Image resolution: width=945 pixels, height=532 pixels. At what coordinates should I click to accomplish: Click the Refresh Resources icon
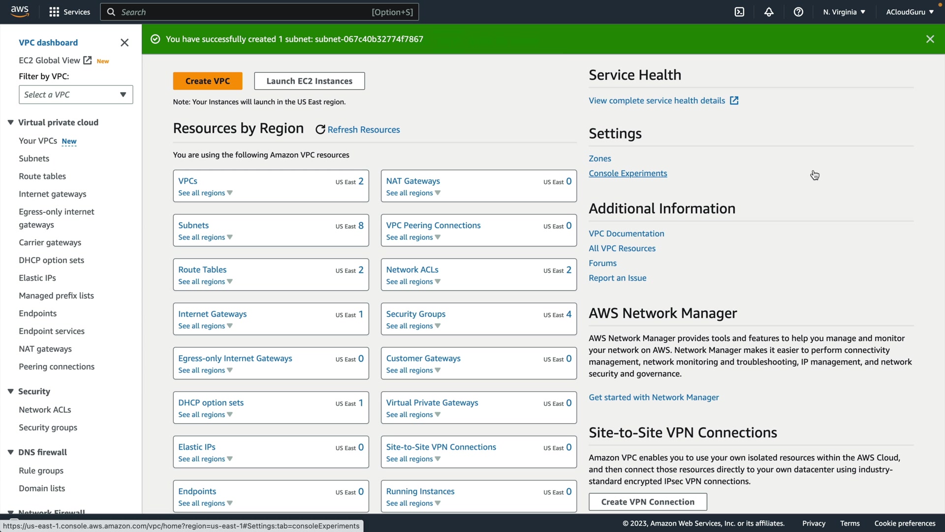[x=320, y=130]
